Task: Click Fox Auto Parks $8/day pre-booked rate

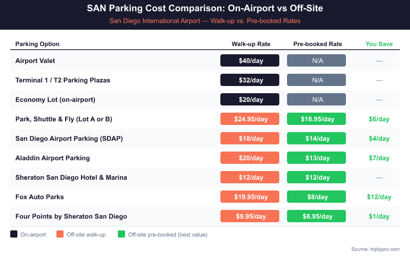Action: point(316,197)
